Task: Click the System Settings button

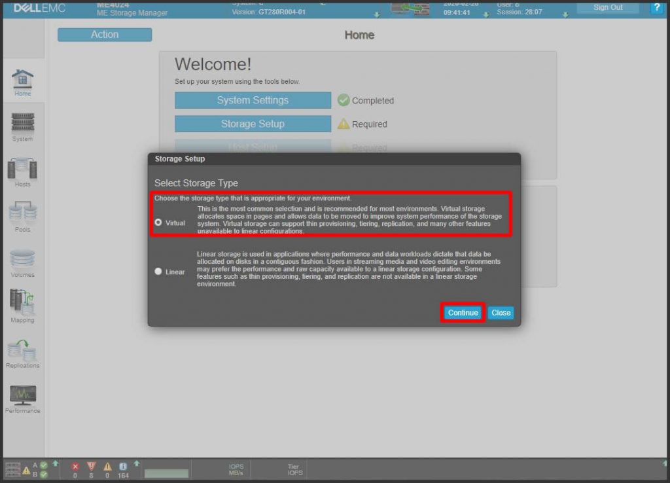Action: [253, 100]
